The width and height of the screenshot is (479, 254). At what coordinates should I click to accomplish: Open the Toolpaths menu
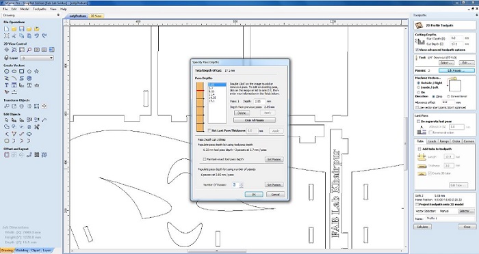click(40, 9)
